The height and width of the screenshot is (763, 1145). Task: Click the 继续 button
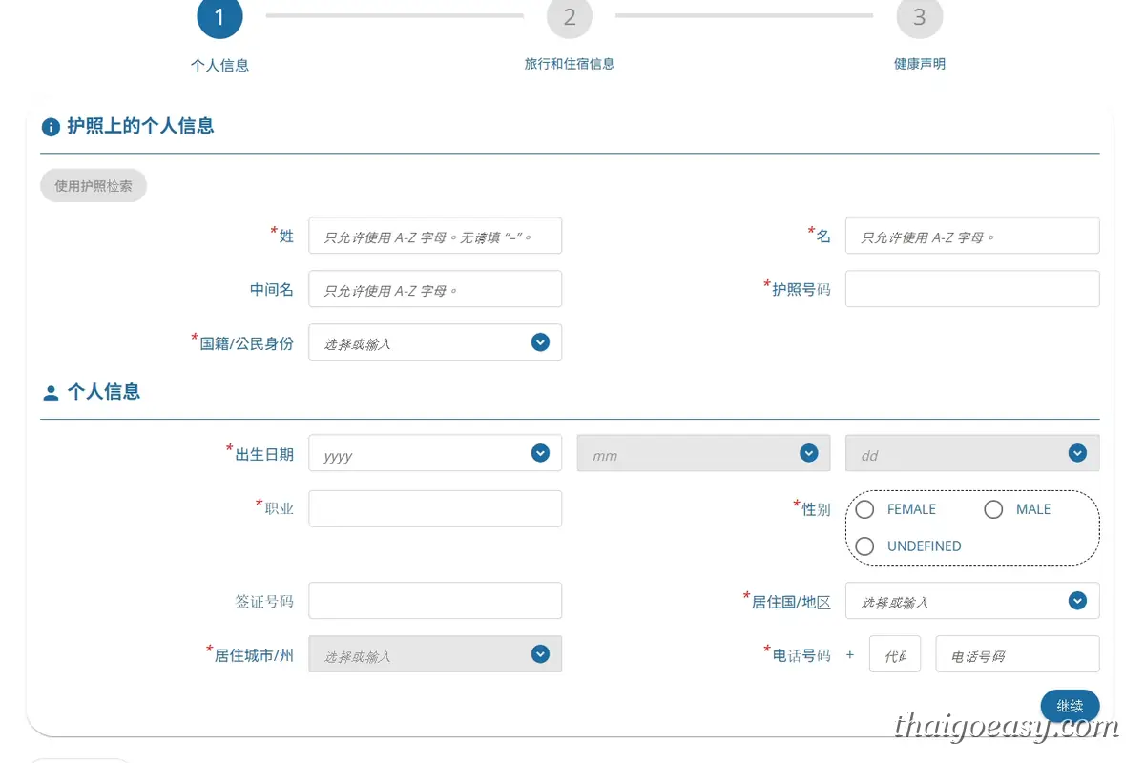(1070, 707)
